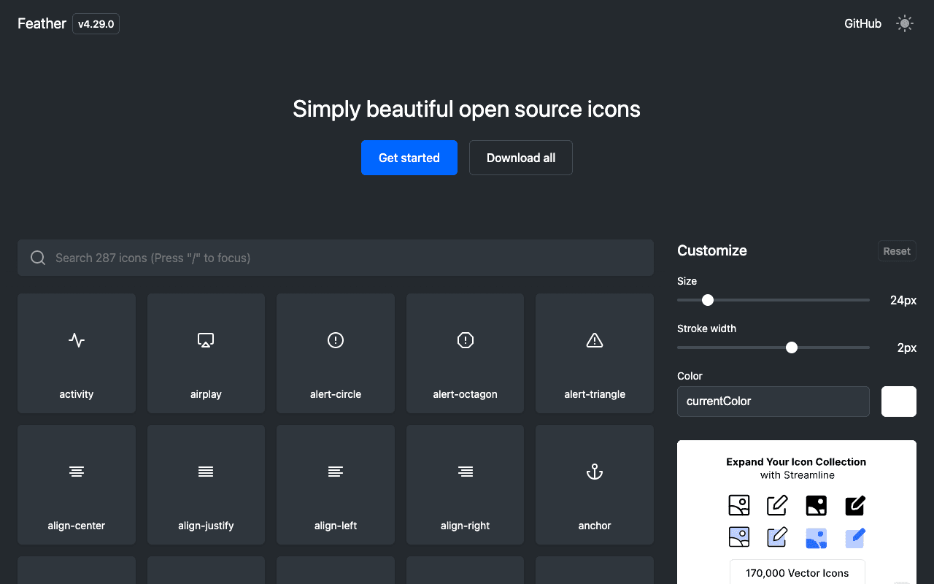Reset the Customize settings

point(896,250)
